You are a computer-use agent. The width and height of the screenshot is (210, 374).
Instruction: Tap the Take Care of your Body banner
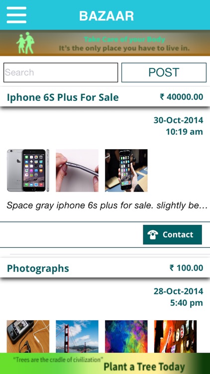coord(105,43)
